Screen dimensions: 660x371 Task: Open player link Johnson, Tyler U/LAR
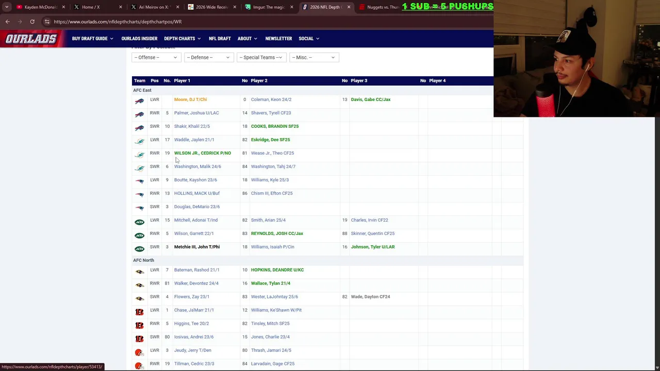point(373,247)
